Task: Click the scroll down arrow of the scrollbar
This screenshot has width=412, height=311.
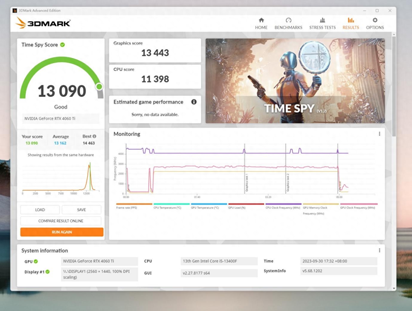Action: pos(394,288)
